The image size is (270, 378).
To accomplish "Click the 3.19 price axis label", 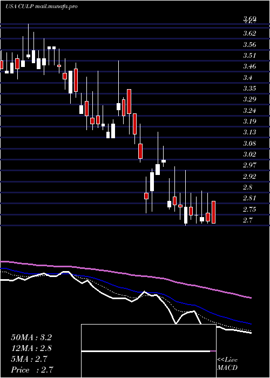I will [249, 121].
